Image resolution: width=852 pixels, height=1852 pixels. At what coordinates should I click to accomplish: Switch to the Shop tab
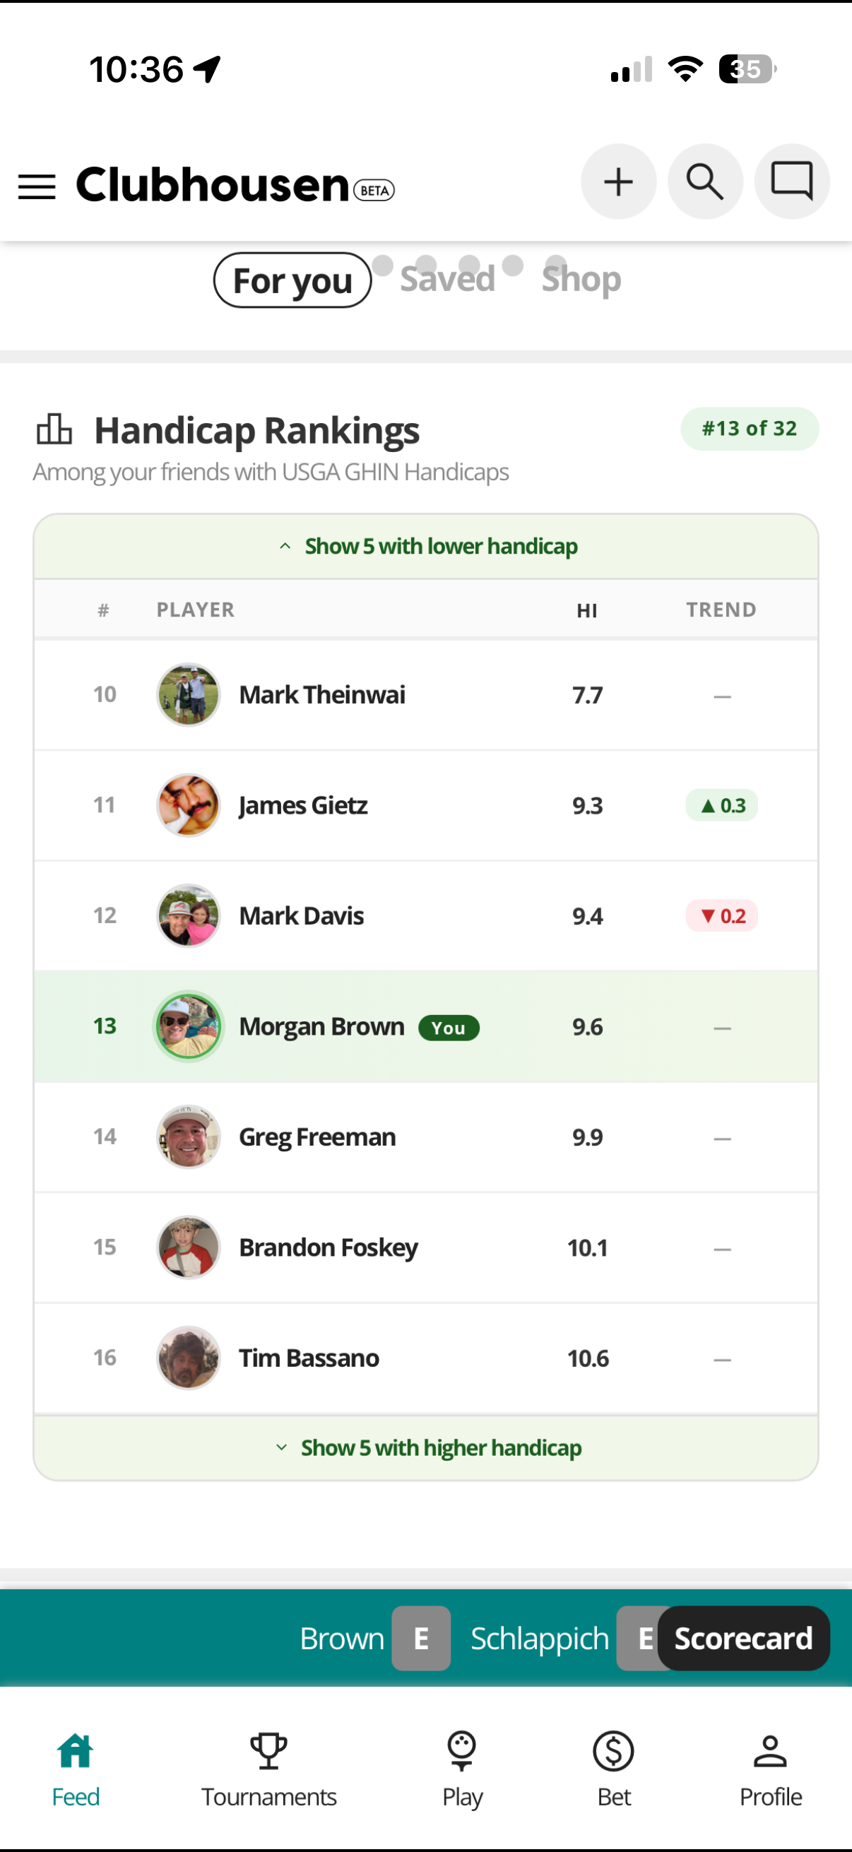point(581,279)
